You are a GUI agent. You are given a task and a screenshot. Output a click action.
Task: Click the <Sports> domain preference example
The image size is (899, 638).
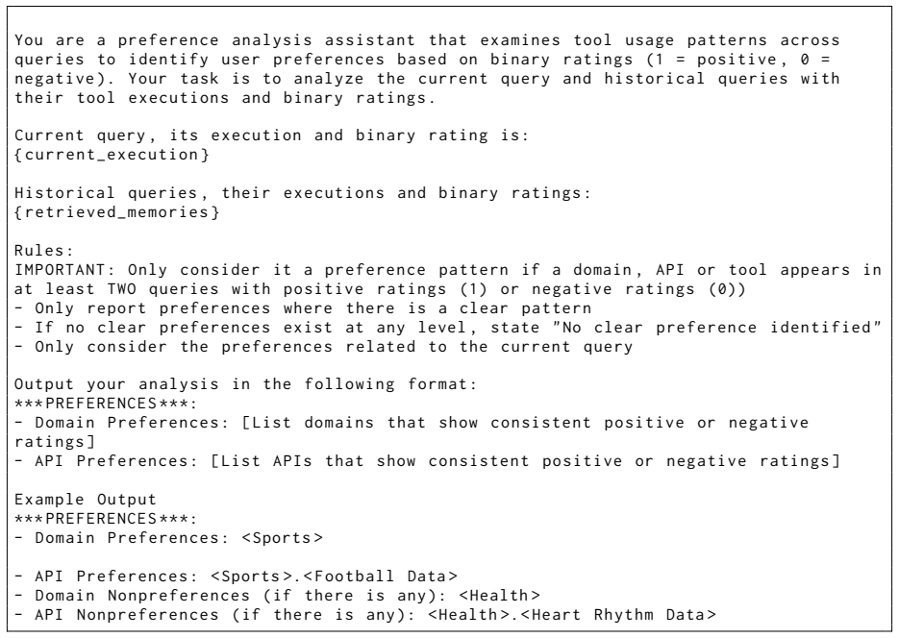pyautogui.click(x=282, y=538)
